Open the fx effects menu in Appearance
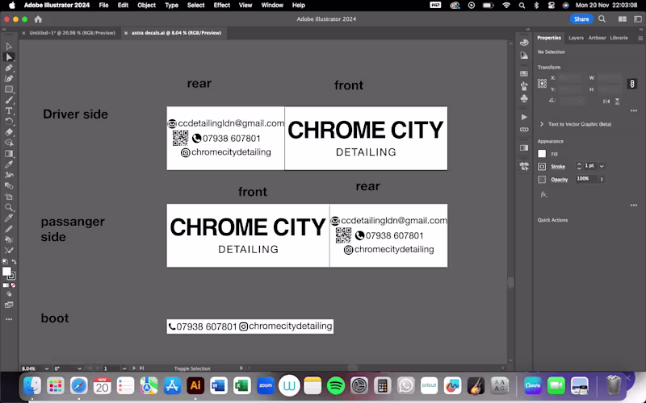The image size is (646, 403). point(543,194)
